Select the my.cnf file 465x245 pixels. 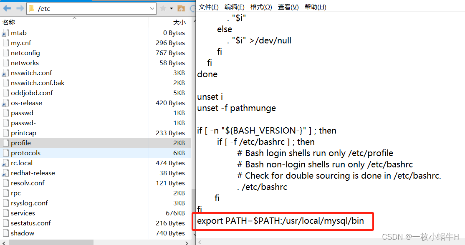point(21,43)
